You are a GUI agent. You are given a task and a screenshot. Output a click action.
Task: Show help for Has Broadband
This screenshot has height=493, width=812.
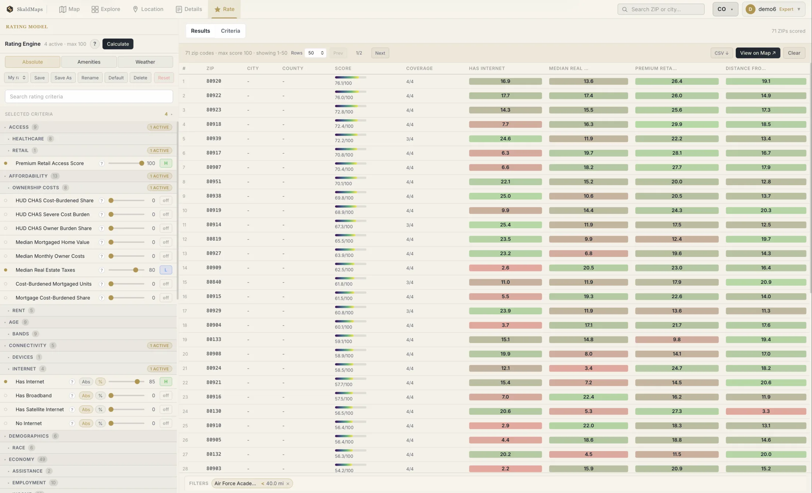pyautogui.click(x=72, y=396)
